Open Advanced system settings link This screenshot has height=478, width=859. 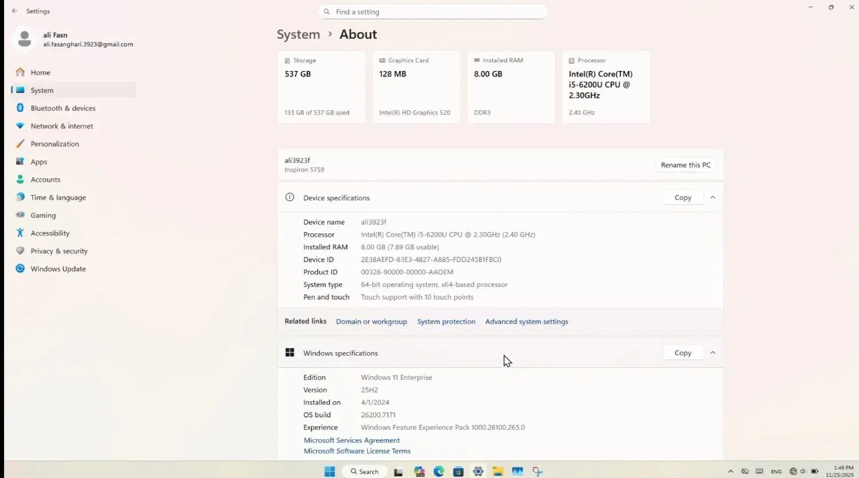coord(526,321)
